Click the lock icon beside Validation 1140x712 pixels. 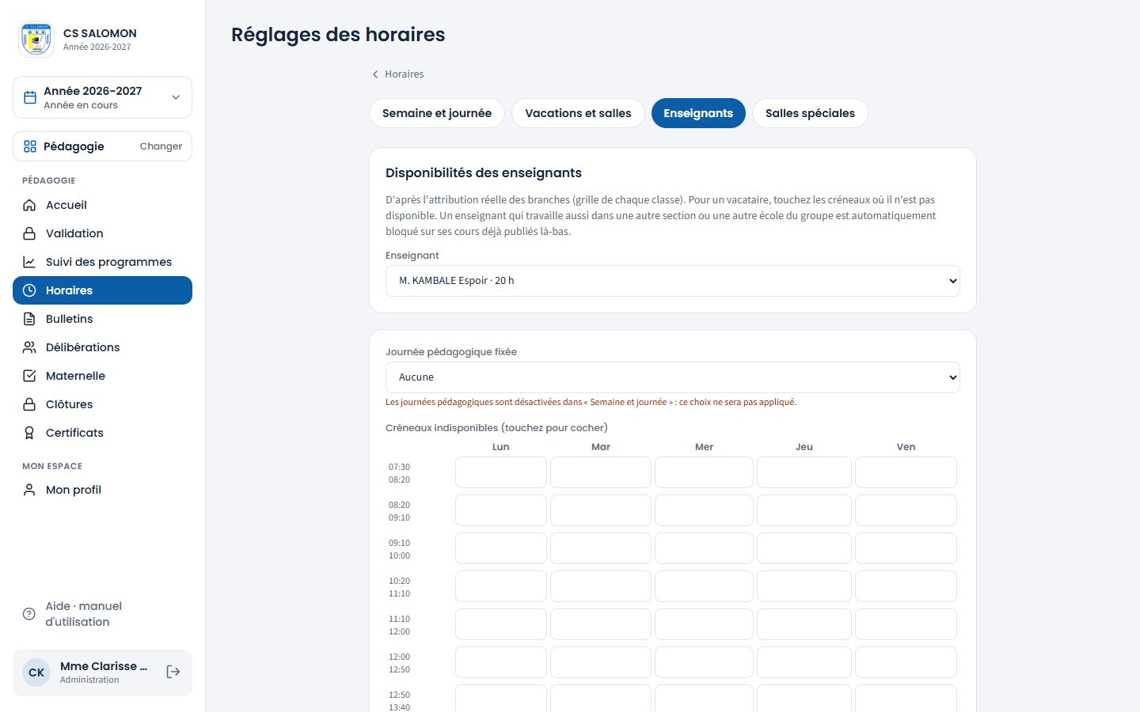[x=29, y=233]
